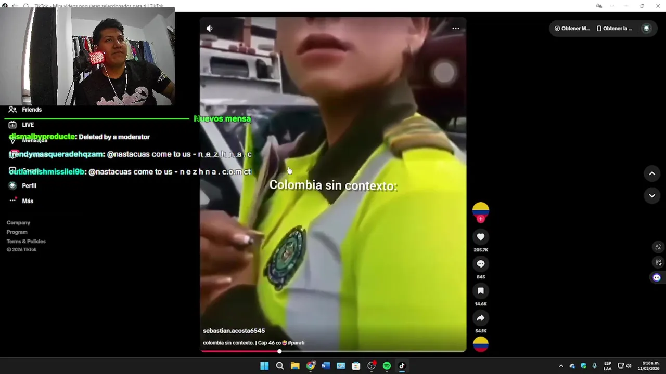The height and width of the screenshot is (374, 666).
Task: Like the video with the heart icon
Action: coord(481,237)
